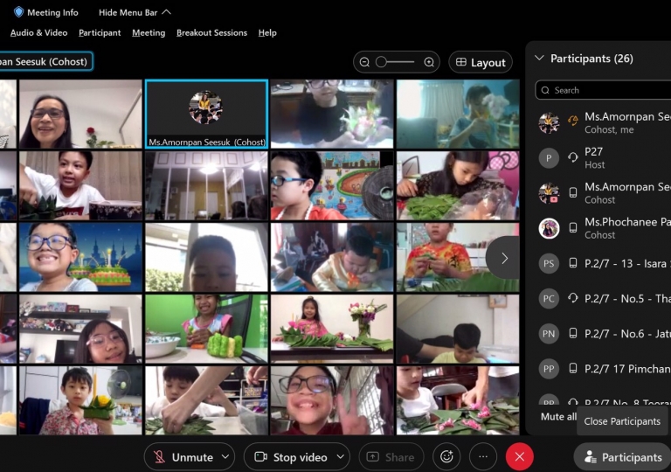Open the Layout button
Viewport: 671px width, 472px height.
coord(481,63)
